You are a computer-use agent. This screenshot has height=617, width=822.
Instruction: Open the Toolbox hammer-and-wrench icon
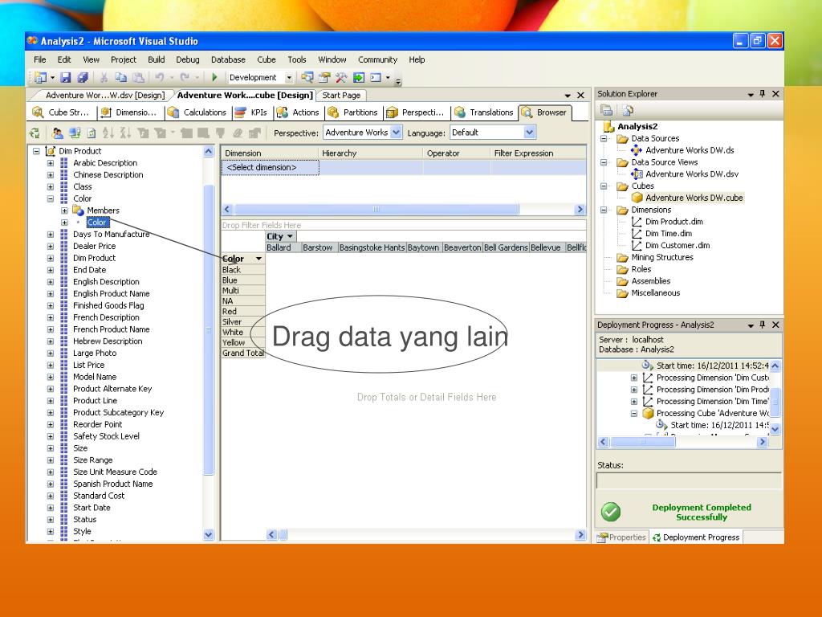[x=341, y=78]
